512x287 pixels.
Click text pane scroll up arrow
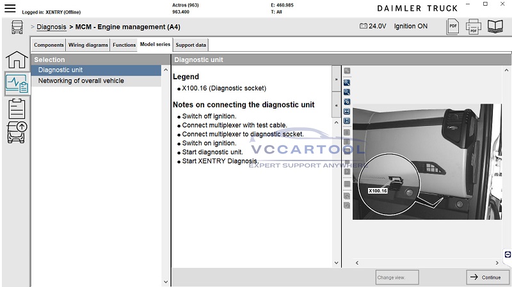point(337,123)
